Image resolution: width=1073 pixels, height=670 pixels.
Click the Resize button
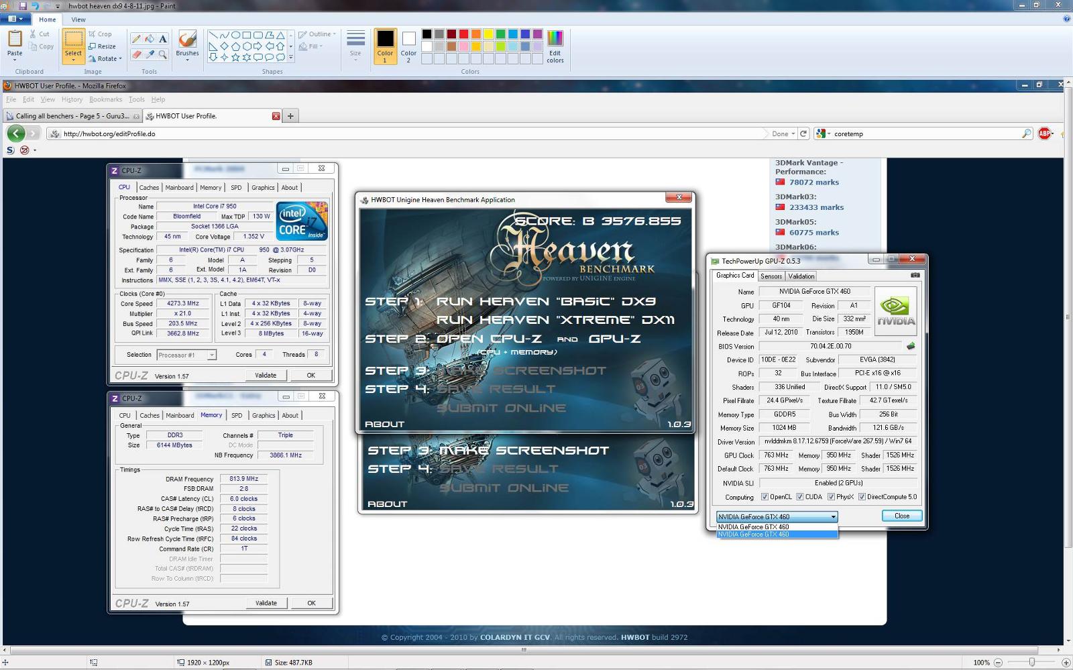[x=103, y=46]
